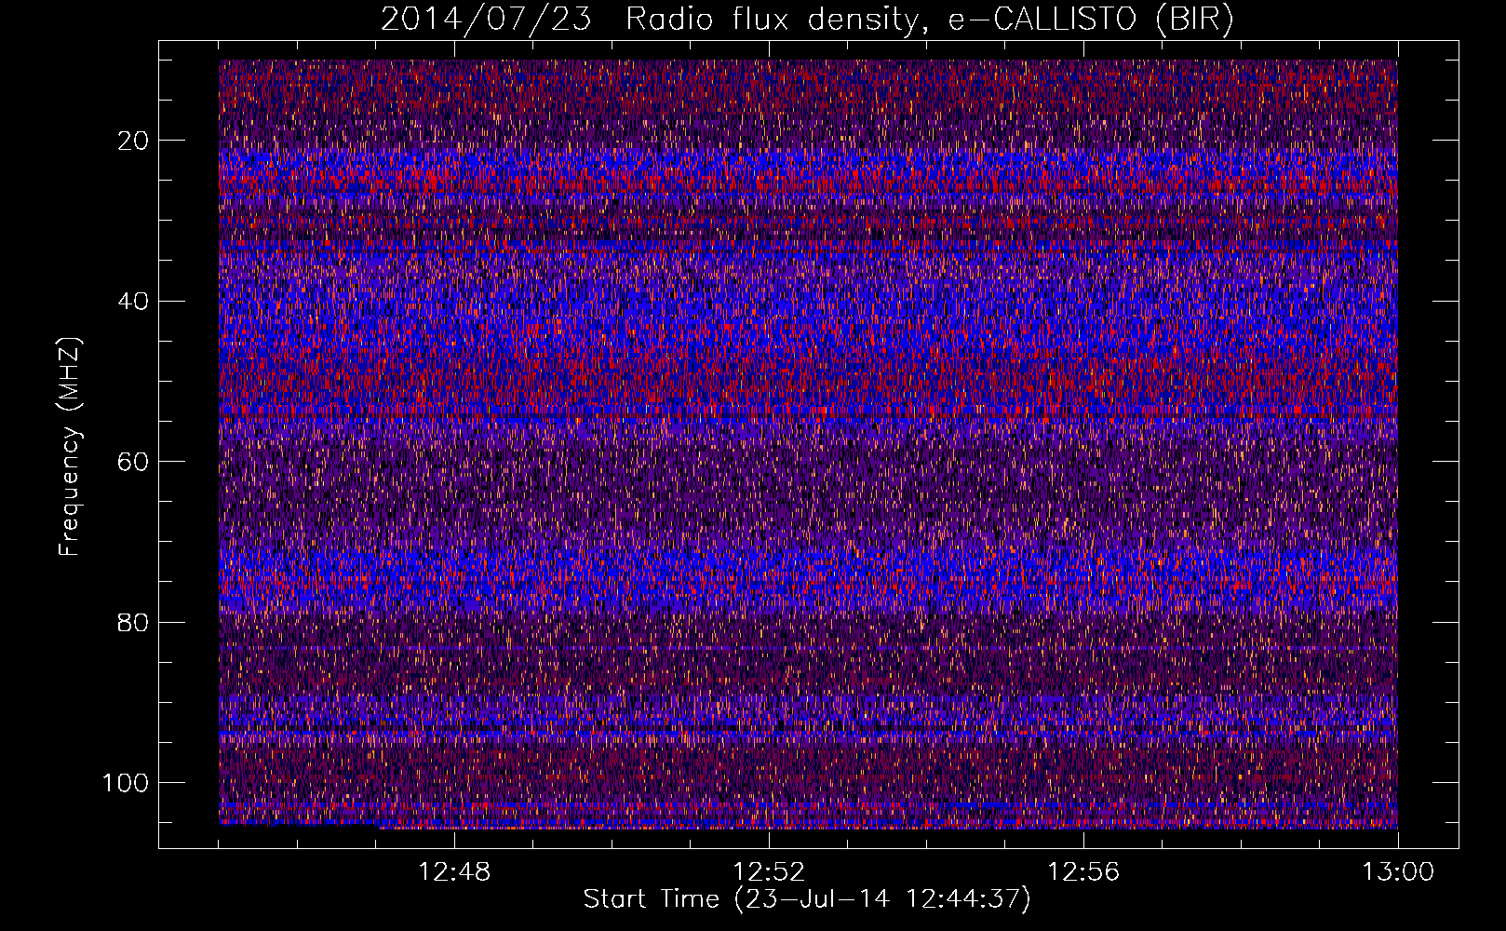The width and height of the screenshot is (1506, 931).
Task: Click the "12:48" time tick label
Action: (454, 872)
